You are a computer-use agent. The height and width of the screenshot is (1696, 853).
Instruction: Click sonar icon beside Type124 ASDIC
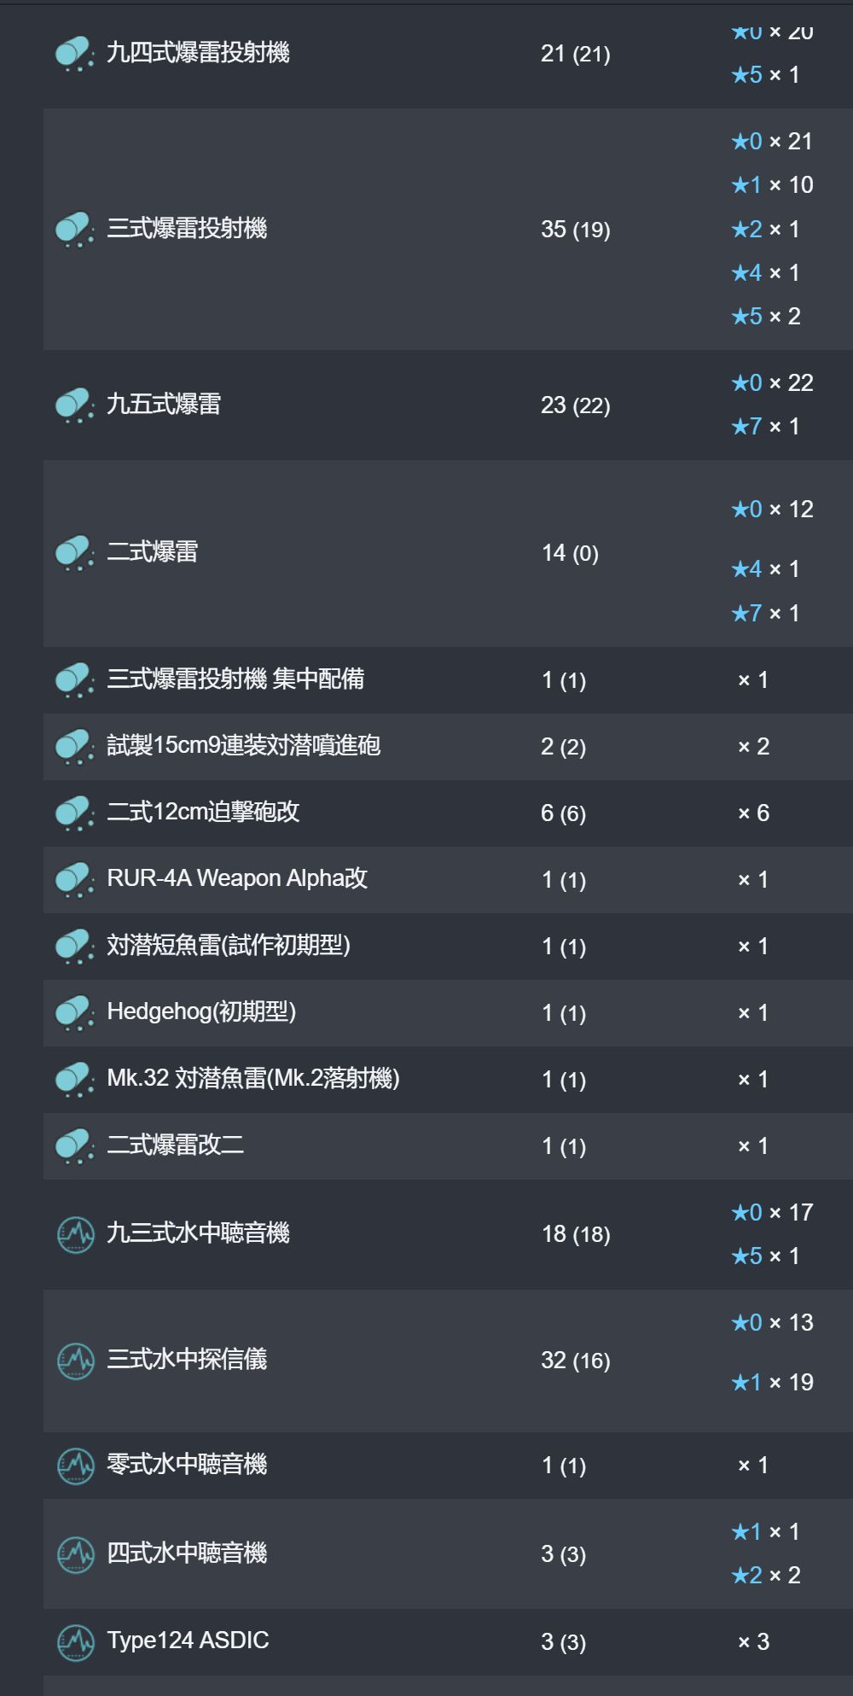[75, 1642]
